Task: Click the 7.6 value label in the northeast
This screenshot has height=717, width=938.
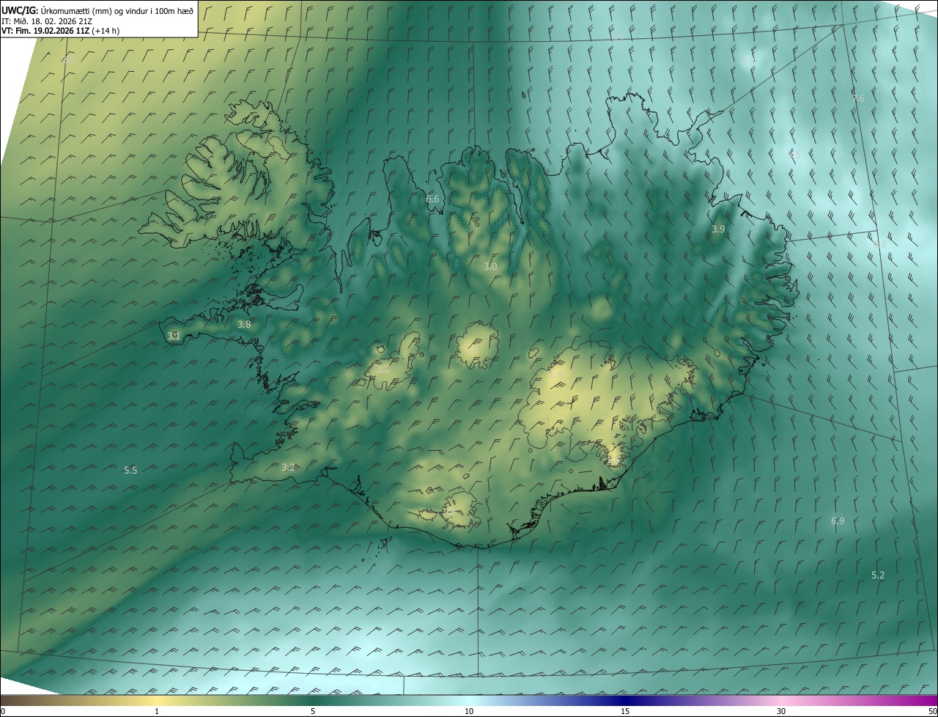Action: click(x=858, y=98)
